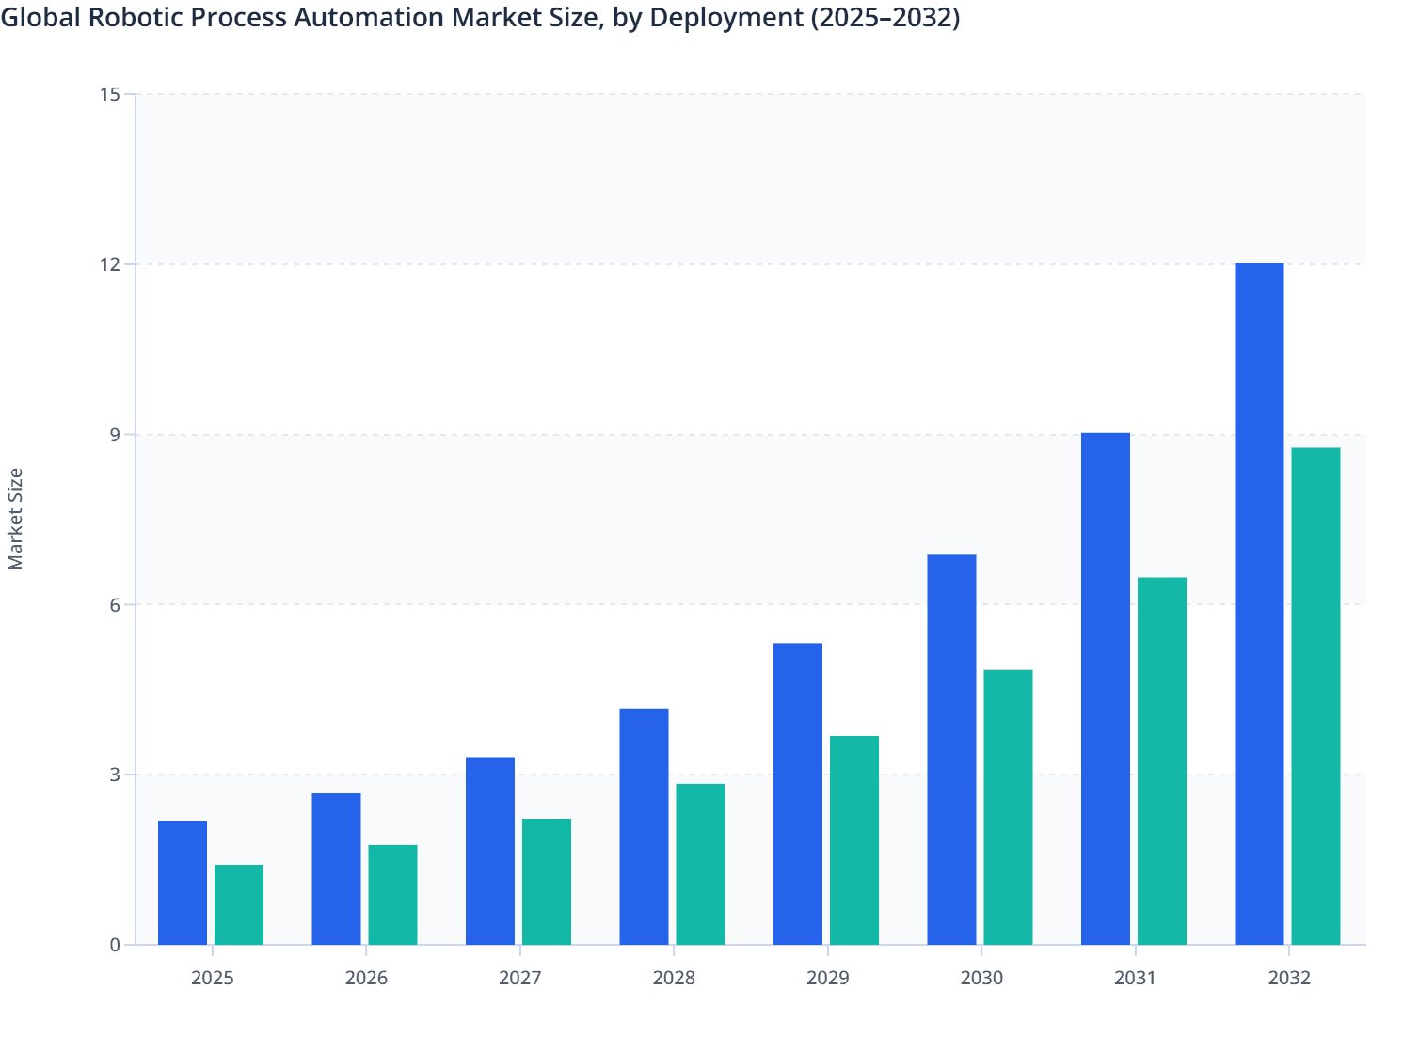The width and height of the screenshot is (1419, 1054).
Task: Click the blue bar for 2031
Action: [1105, 687]
